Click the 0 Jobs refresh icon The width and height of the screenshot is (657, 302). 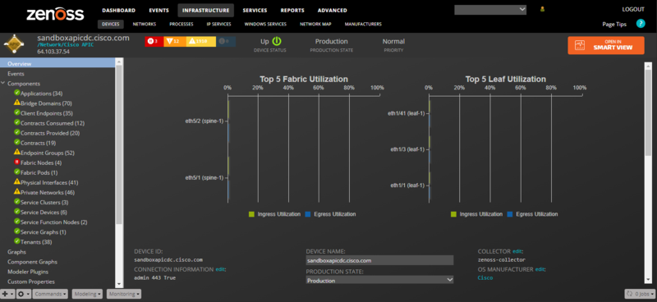[630, 295]
